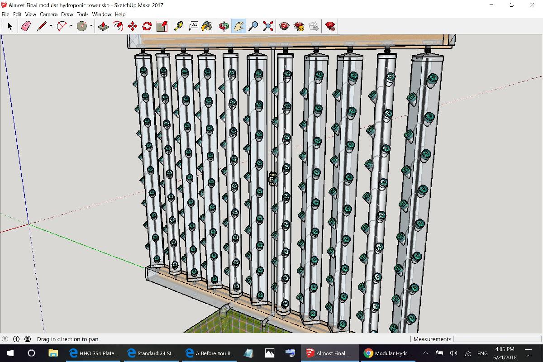This screenshot has width=543, height=362.
Task: Open the Camera menu
Action: click(x=48, y=14)
